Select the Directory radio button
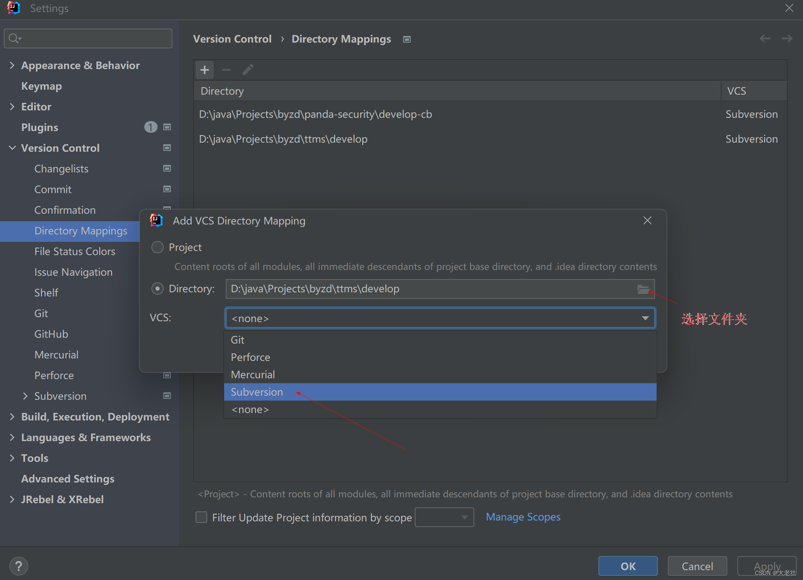 [158, 289]
